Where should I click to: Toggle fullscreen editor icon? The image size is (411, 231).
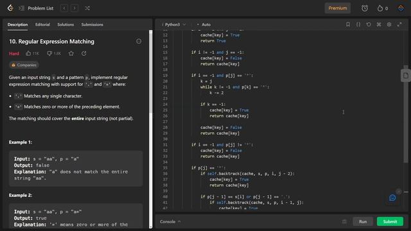[399, 24]
